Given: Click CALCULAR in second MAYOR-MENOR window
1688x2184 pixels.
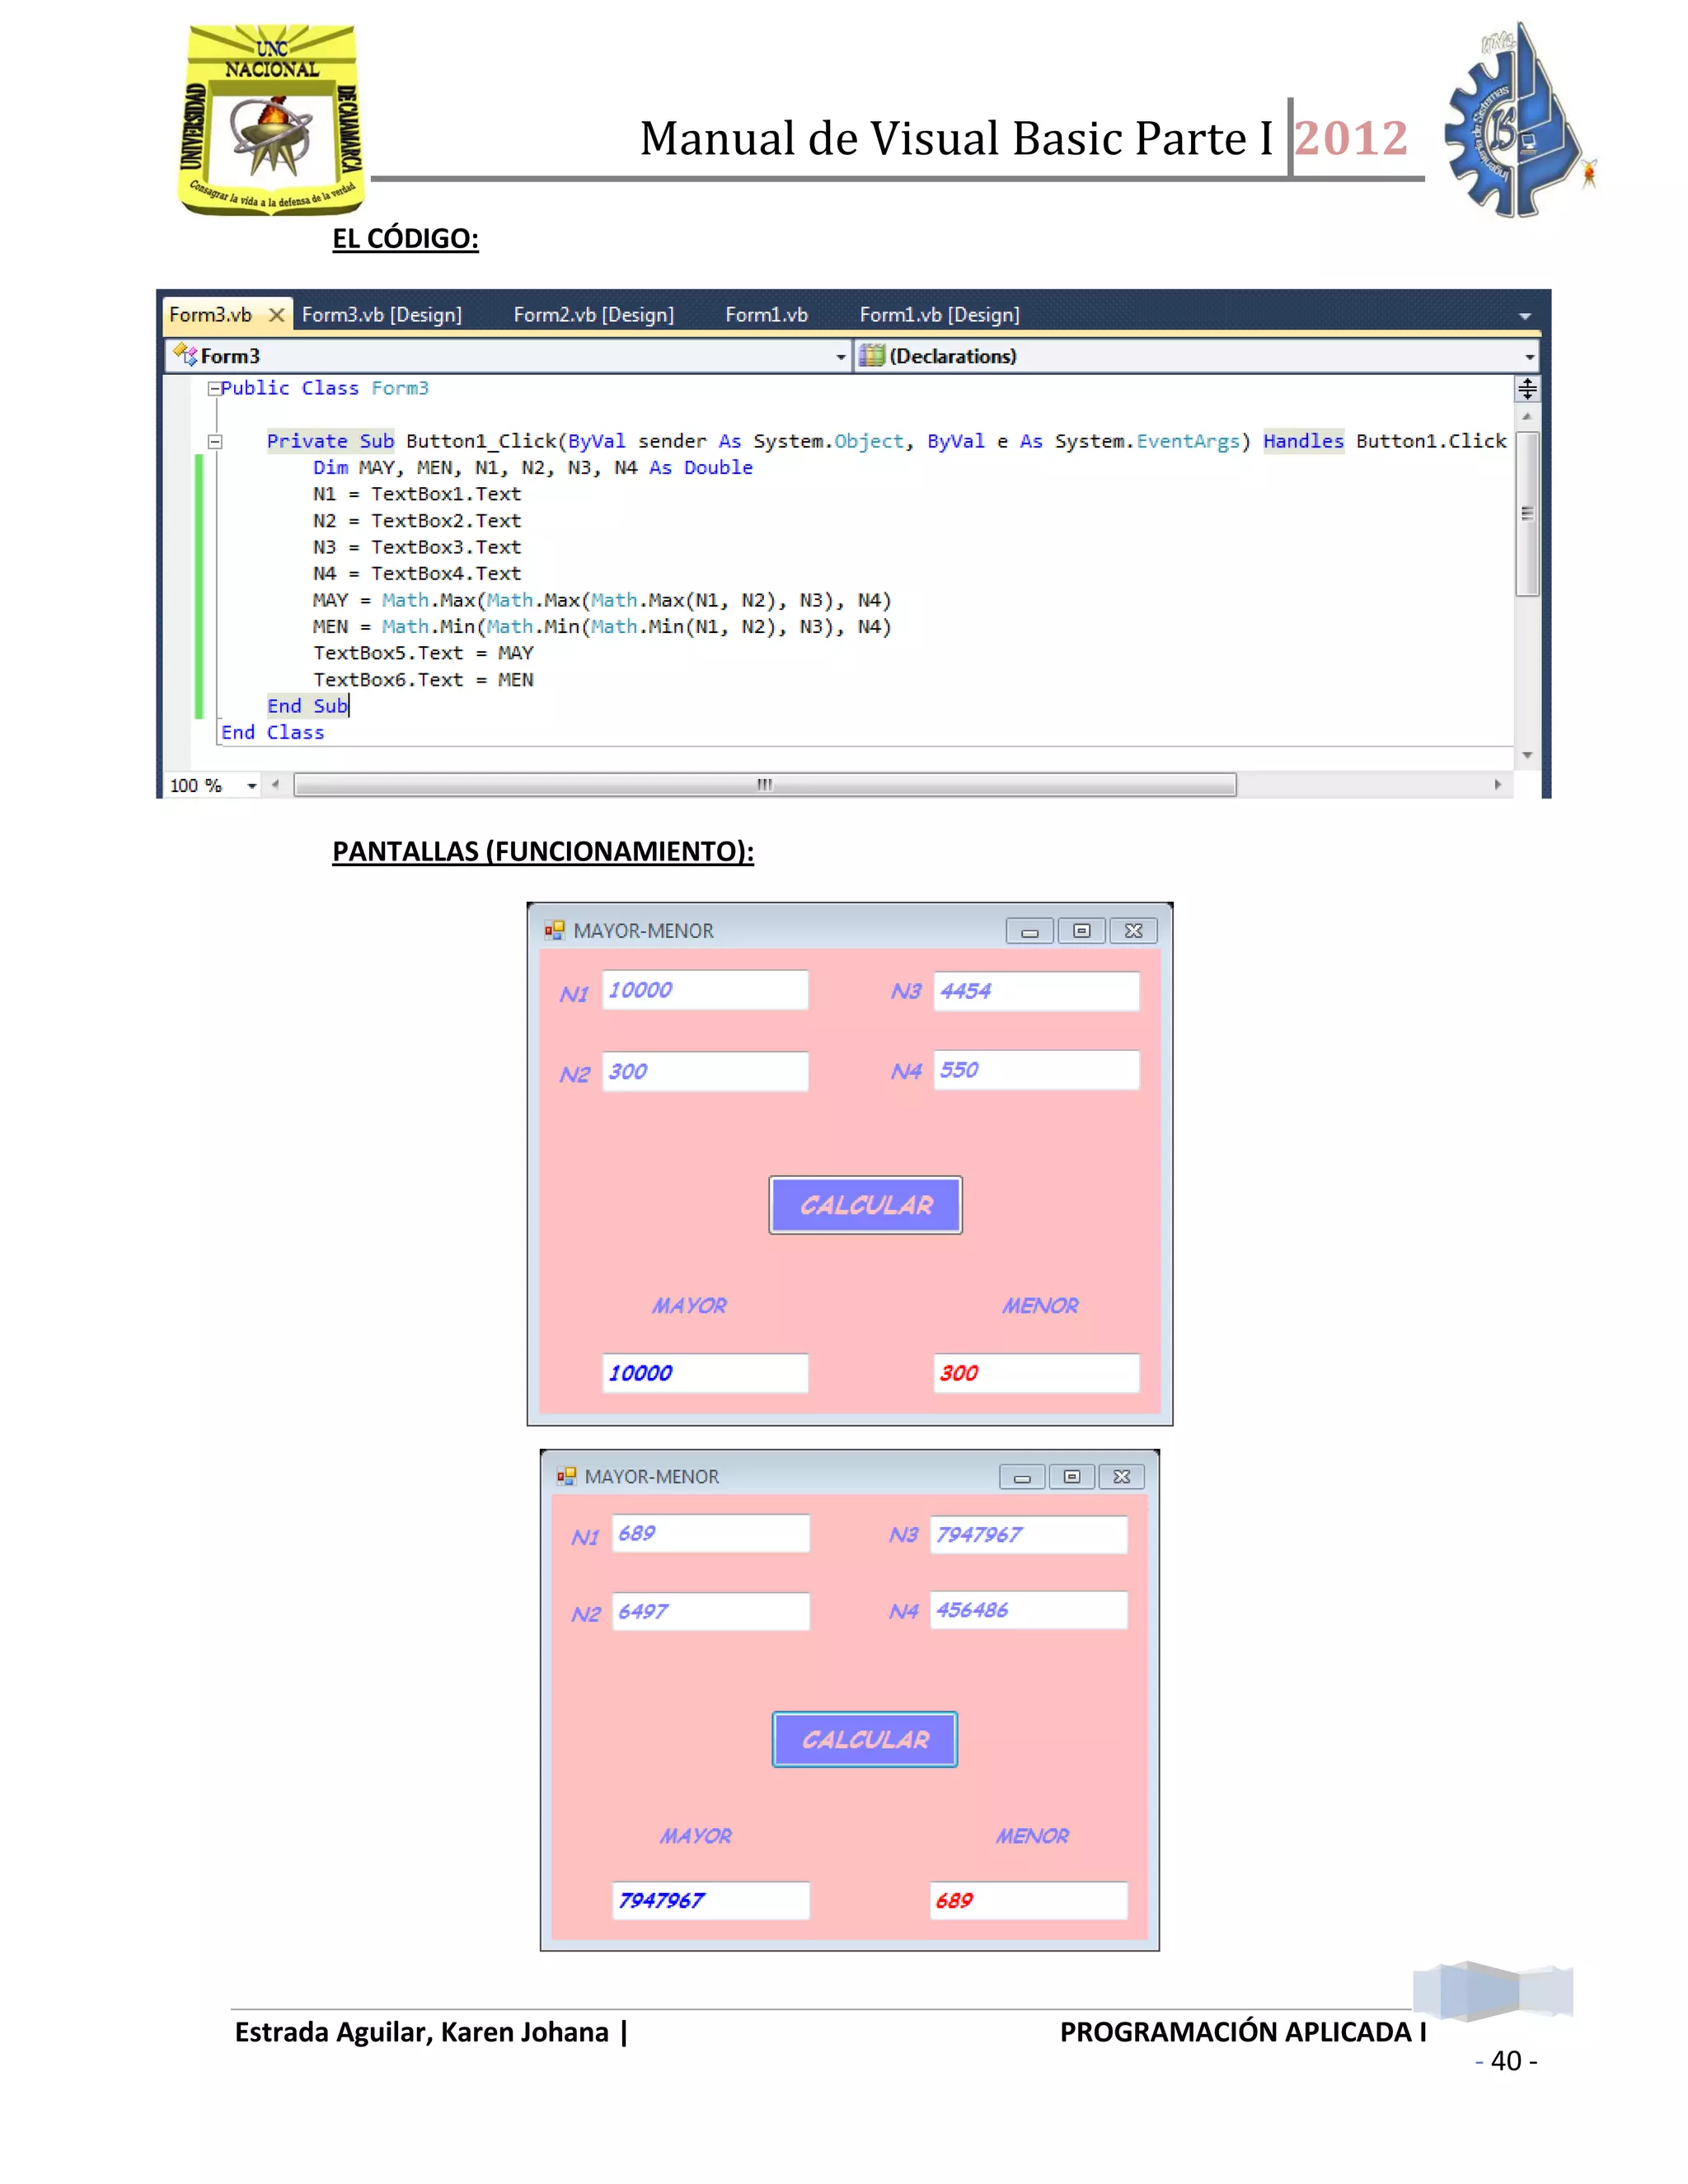Looking at the screenshot, I should 865,1740.
